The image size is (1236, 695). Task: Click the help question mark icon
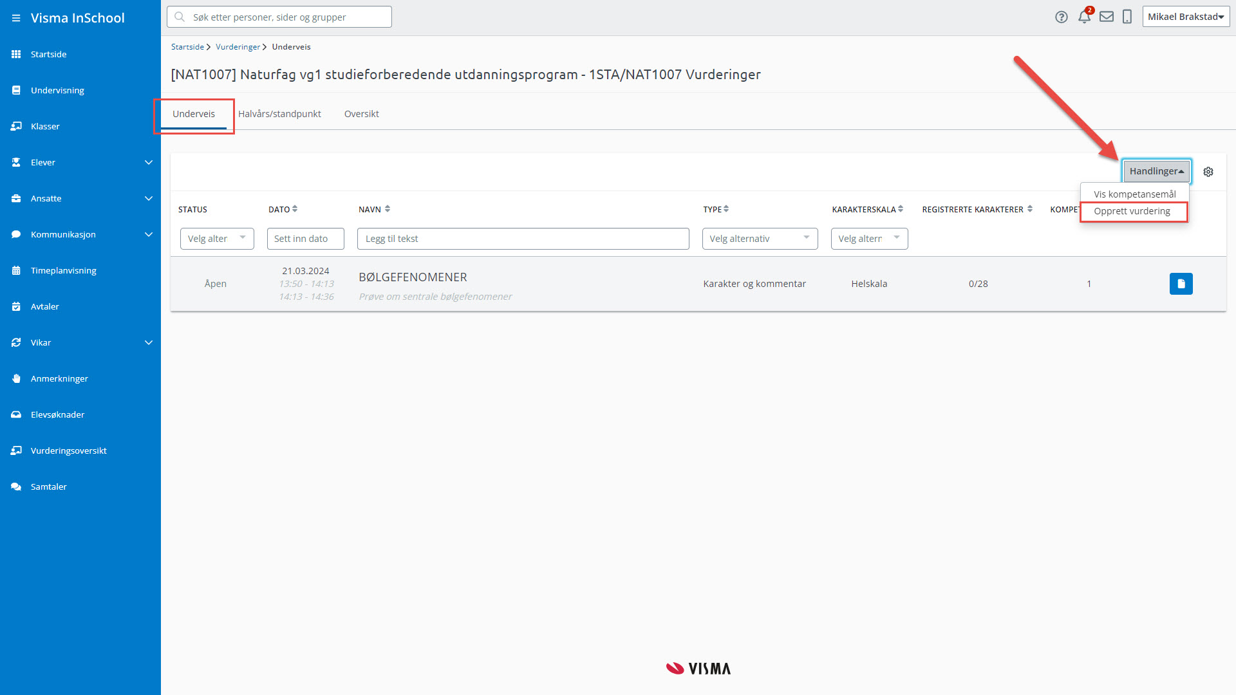tap(1062, 17)
